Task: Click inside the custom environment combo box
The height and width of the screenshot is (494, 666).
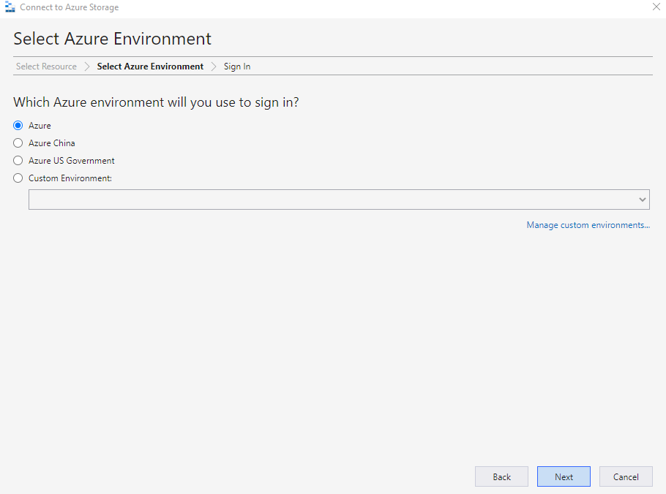Action: 339,199
